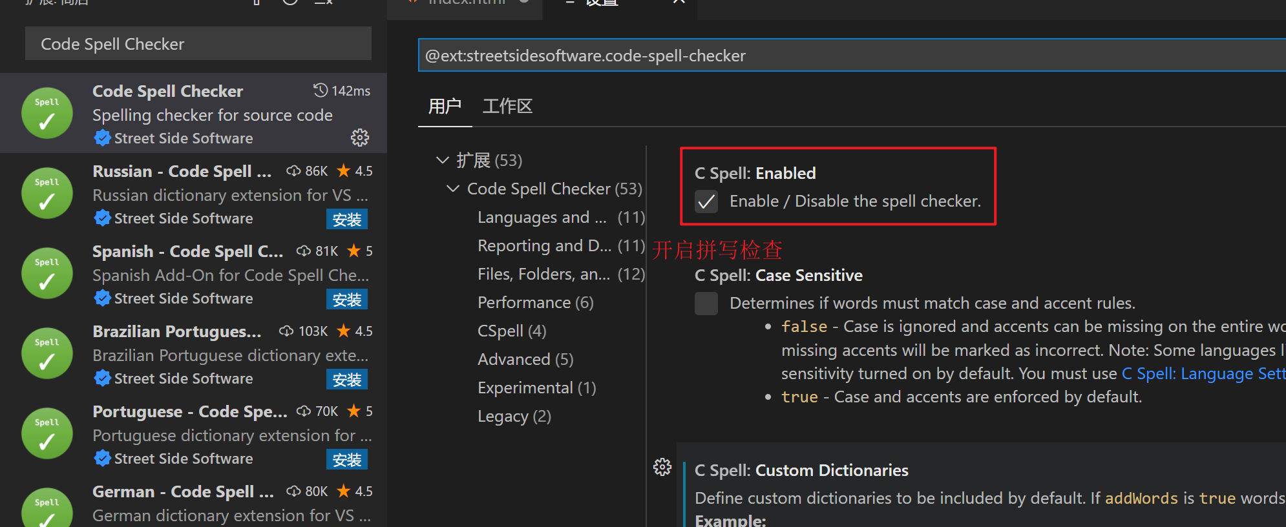Click Code Spell Checker extension logo
The width and height of the screenshot is (1286, 527).
click(47, 113)
